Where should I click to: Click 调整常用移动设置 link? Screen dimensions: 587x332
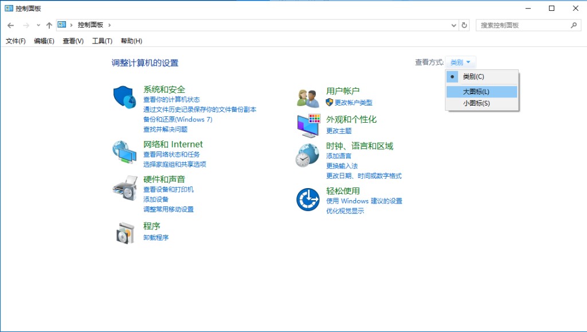pyautogui.click(x=169, y=209)
